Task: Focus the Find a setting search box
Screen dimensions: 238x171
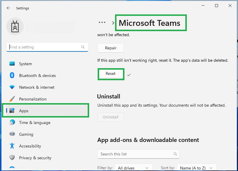Action: [47, 47]
